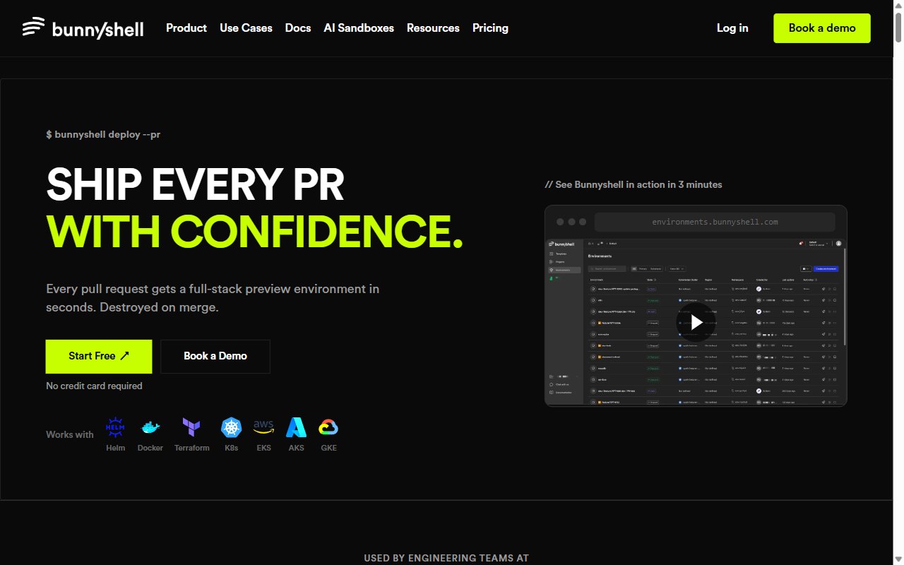Image resolution: width=904 pixels, height=565 pixels.
Task: Click the Terraform logo icon
Action: (191, 427)
